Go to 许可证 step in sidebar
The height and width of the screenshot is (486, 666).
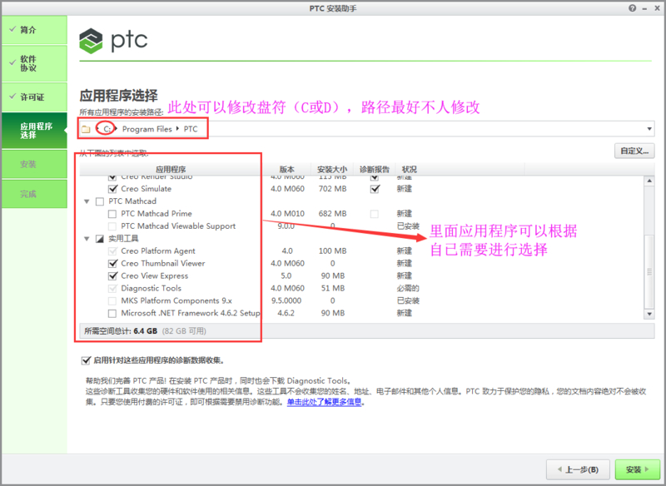point(34,97)
